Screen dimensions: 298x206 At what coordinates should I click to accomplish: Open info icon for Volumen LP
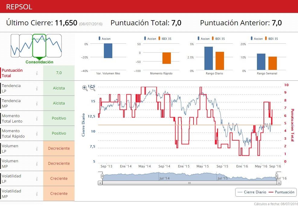click(37, 148)
